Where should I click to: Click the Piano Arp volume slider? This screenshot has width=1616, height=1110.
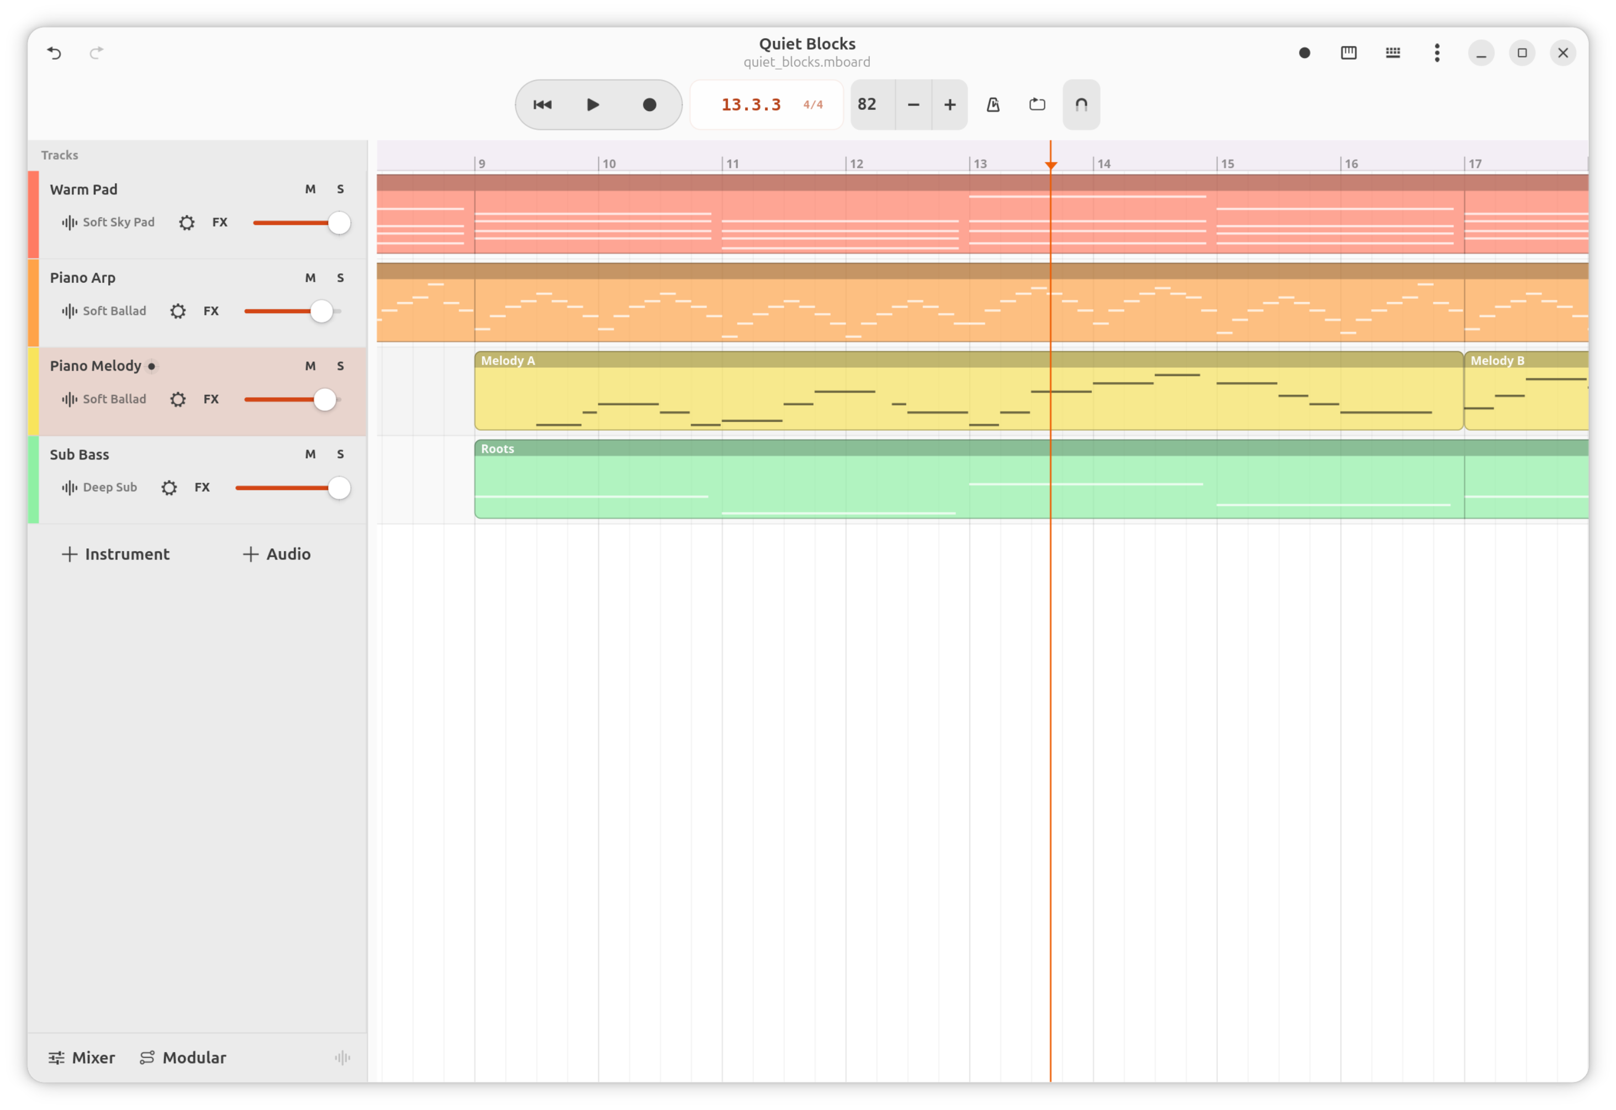293,311
